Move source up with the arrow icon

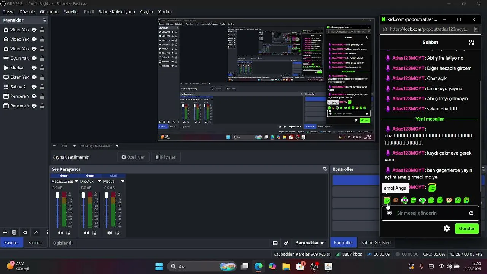click(36, 233)
